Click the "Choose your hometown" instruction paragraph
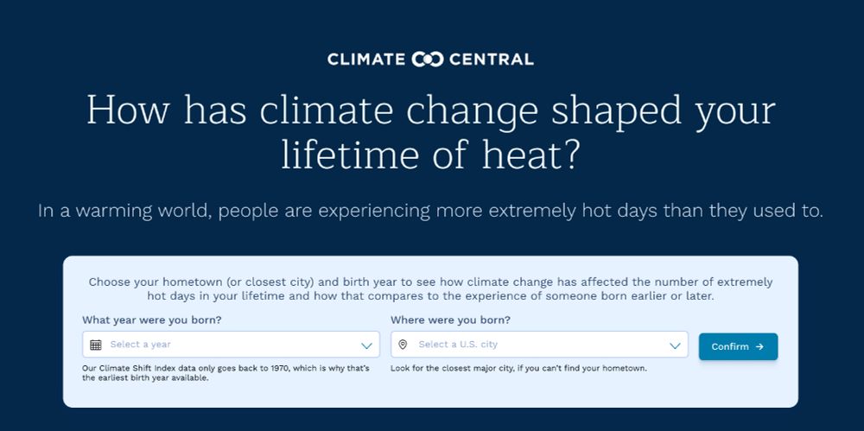Viewport: 864px width, 431px height. (430, 288)
